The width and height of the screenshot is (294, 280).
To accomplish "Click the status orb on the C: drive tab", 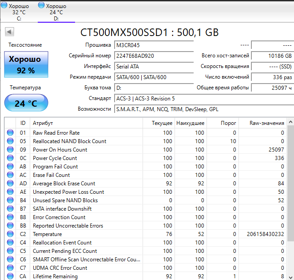I will (4, 5).
